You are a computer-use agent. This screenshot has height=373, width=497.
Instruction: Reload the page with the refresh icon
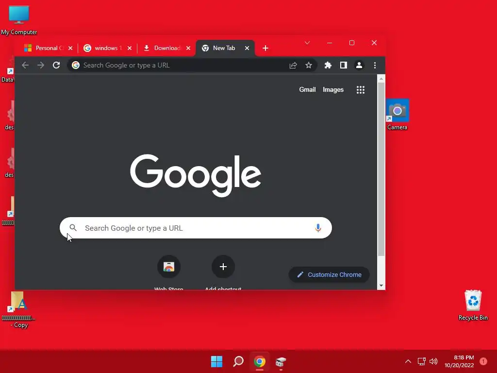pos(56,66)
